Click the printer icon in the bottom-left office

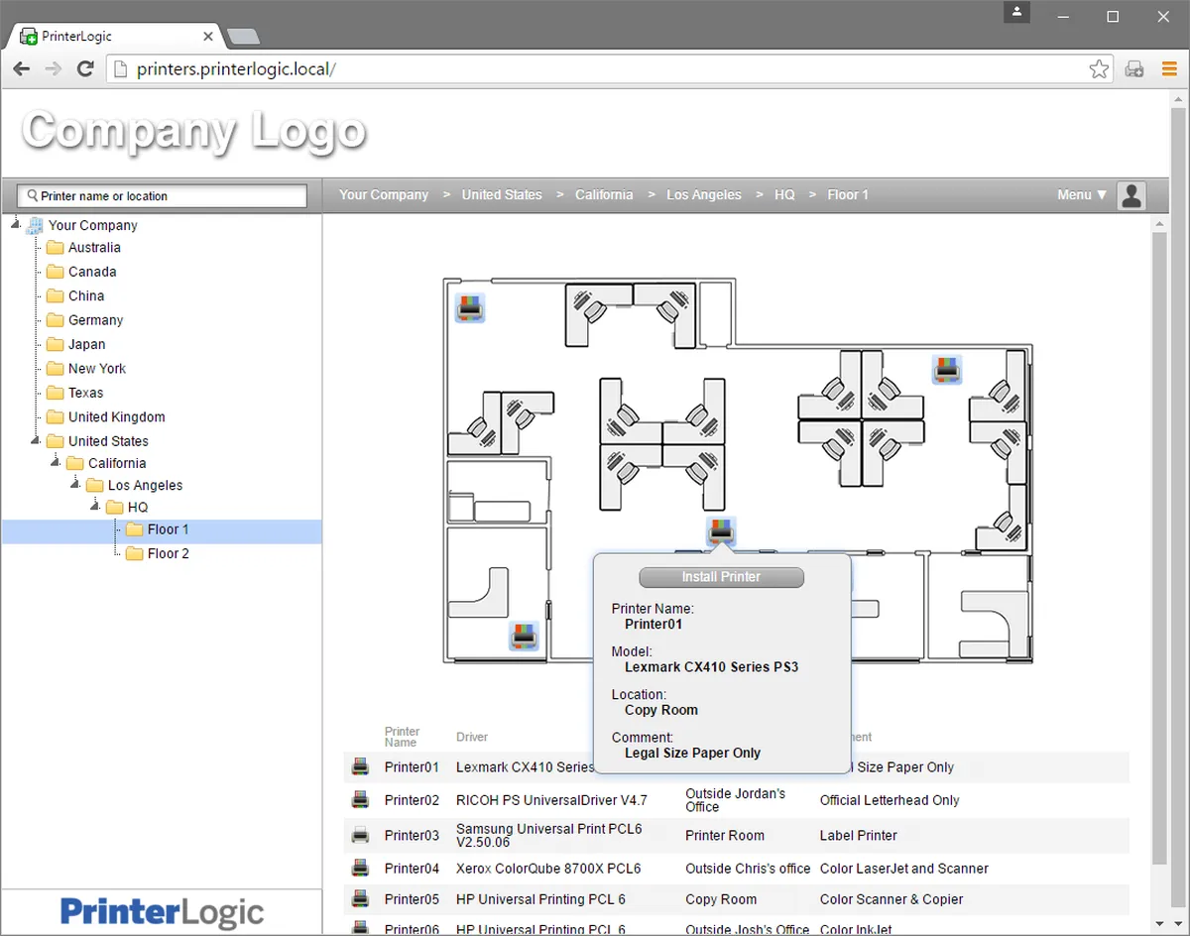click(x=524, y=637)
